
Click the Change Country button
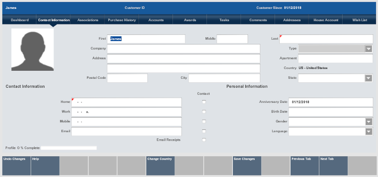click(x=161, y=166)
